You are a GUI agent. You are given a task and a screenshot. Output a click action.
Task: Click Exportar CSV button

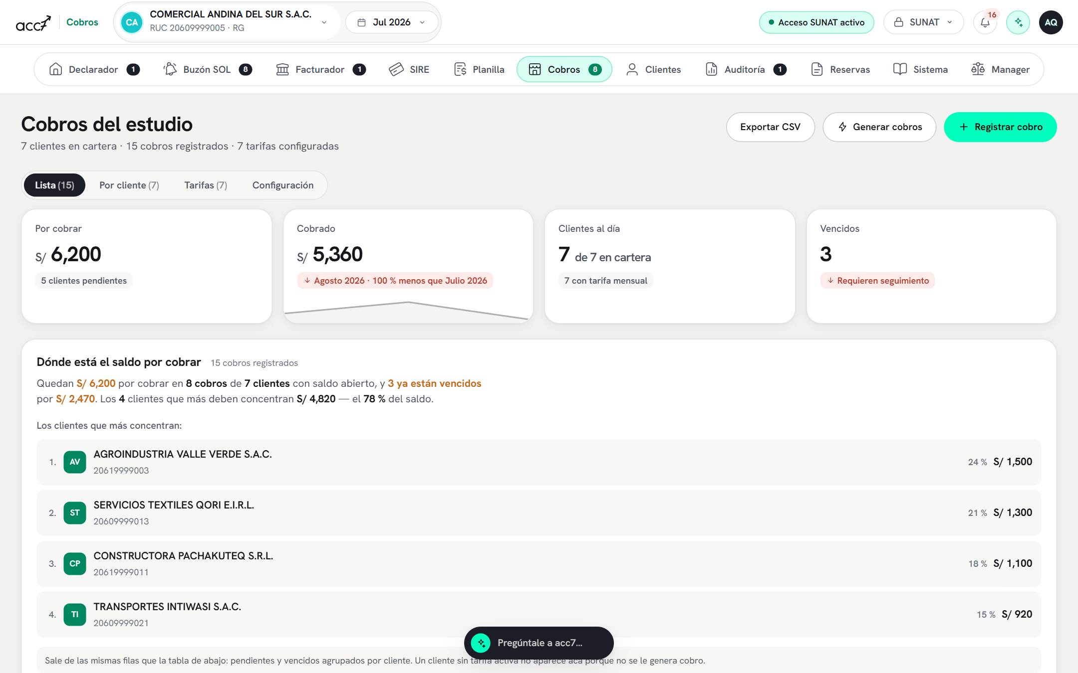[x=771, y=127]
